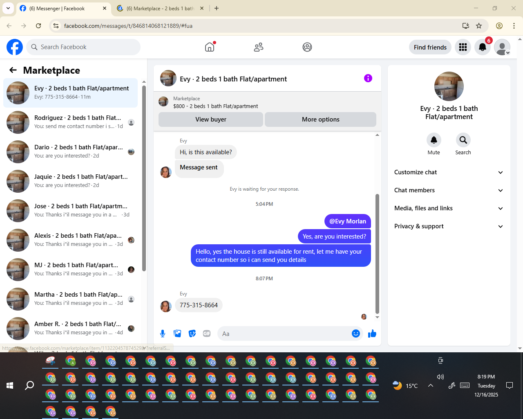Attach a file using the photo icon
Viewport: 523px width, 419px height.
click(177, 333)
